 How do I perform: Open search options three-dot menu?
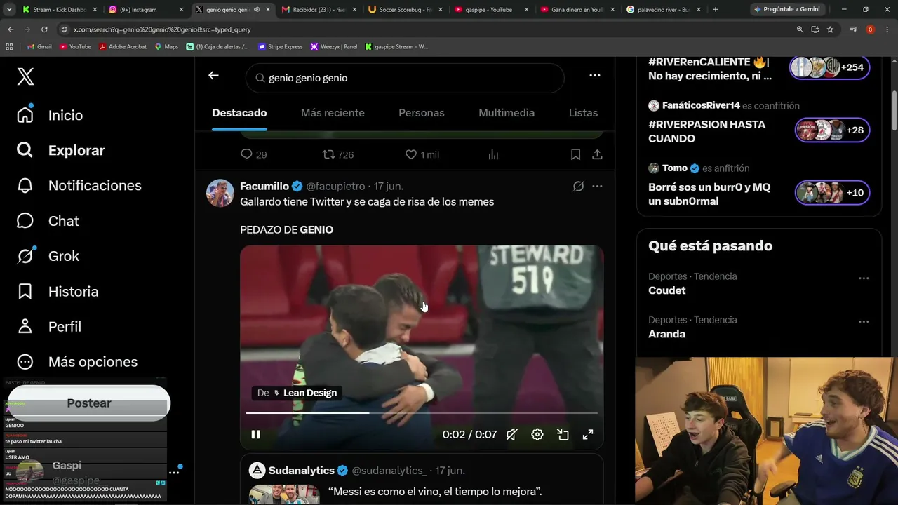click(595, 76)
